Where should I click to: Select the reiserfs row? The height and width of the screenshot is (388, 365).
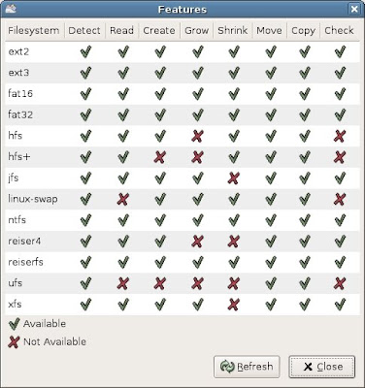[182, 262]
